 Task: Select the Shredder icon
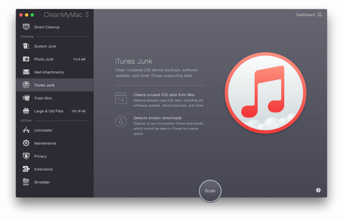26,182
